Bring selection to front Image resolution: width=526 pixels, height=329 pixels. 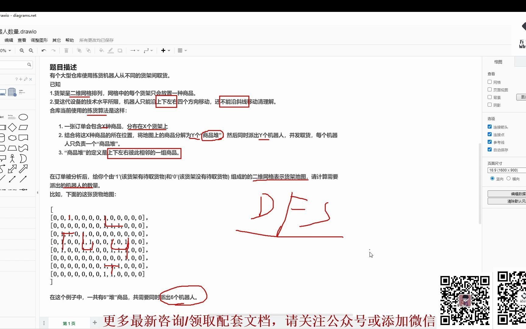[79, 51]
